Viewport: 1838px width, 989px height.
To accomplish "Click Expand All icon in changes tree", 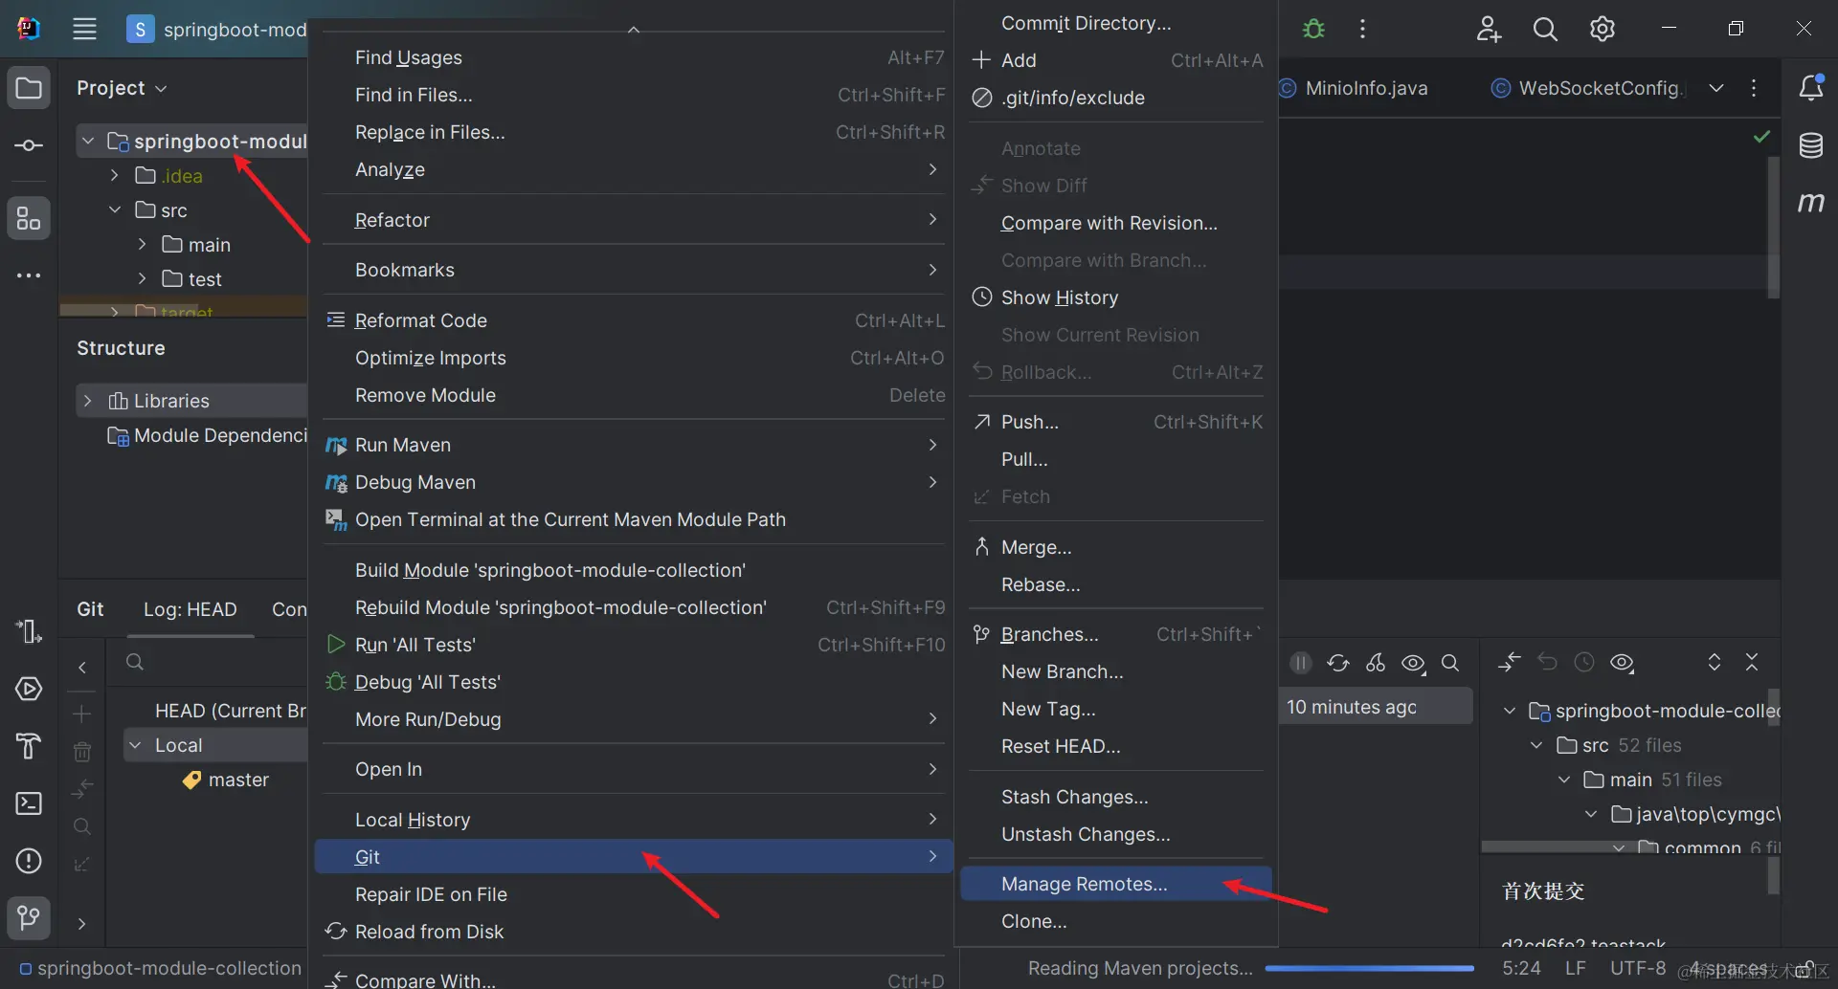I will (1715, 662).
